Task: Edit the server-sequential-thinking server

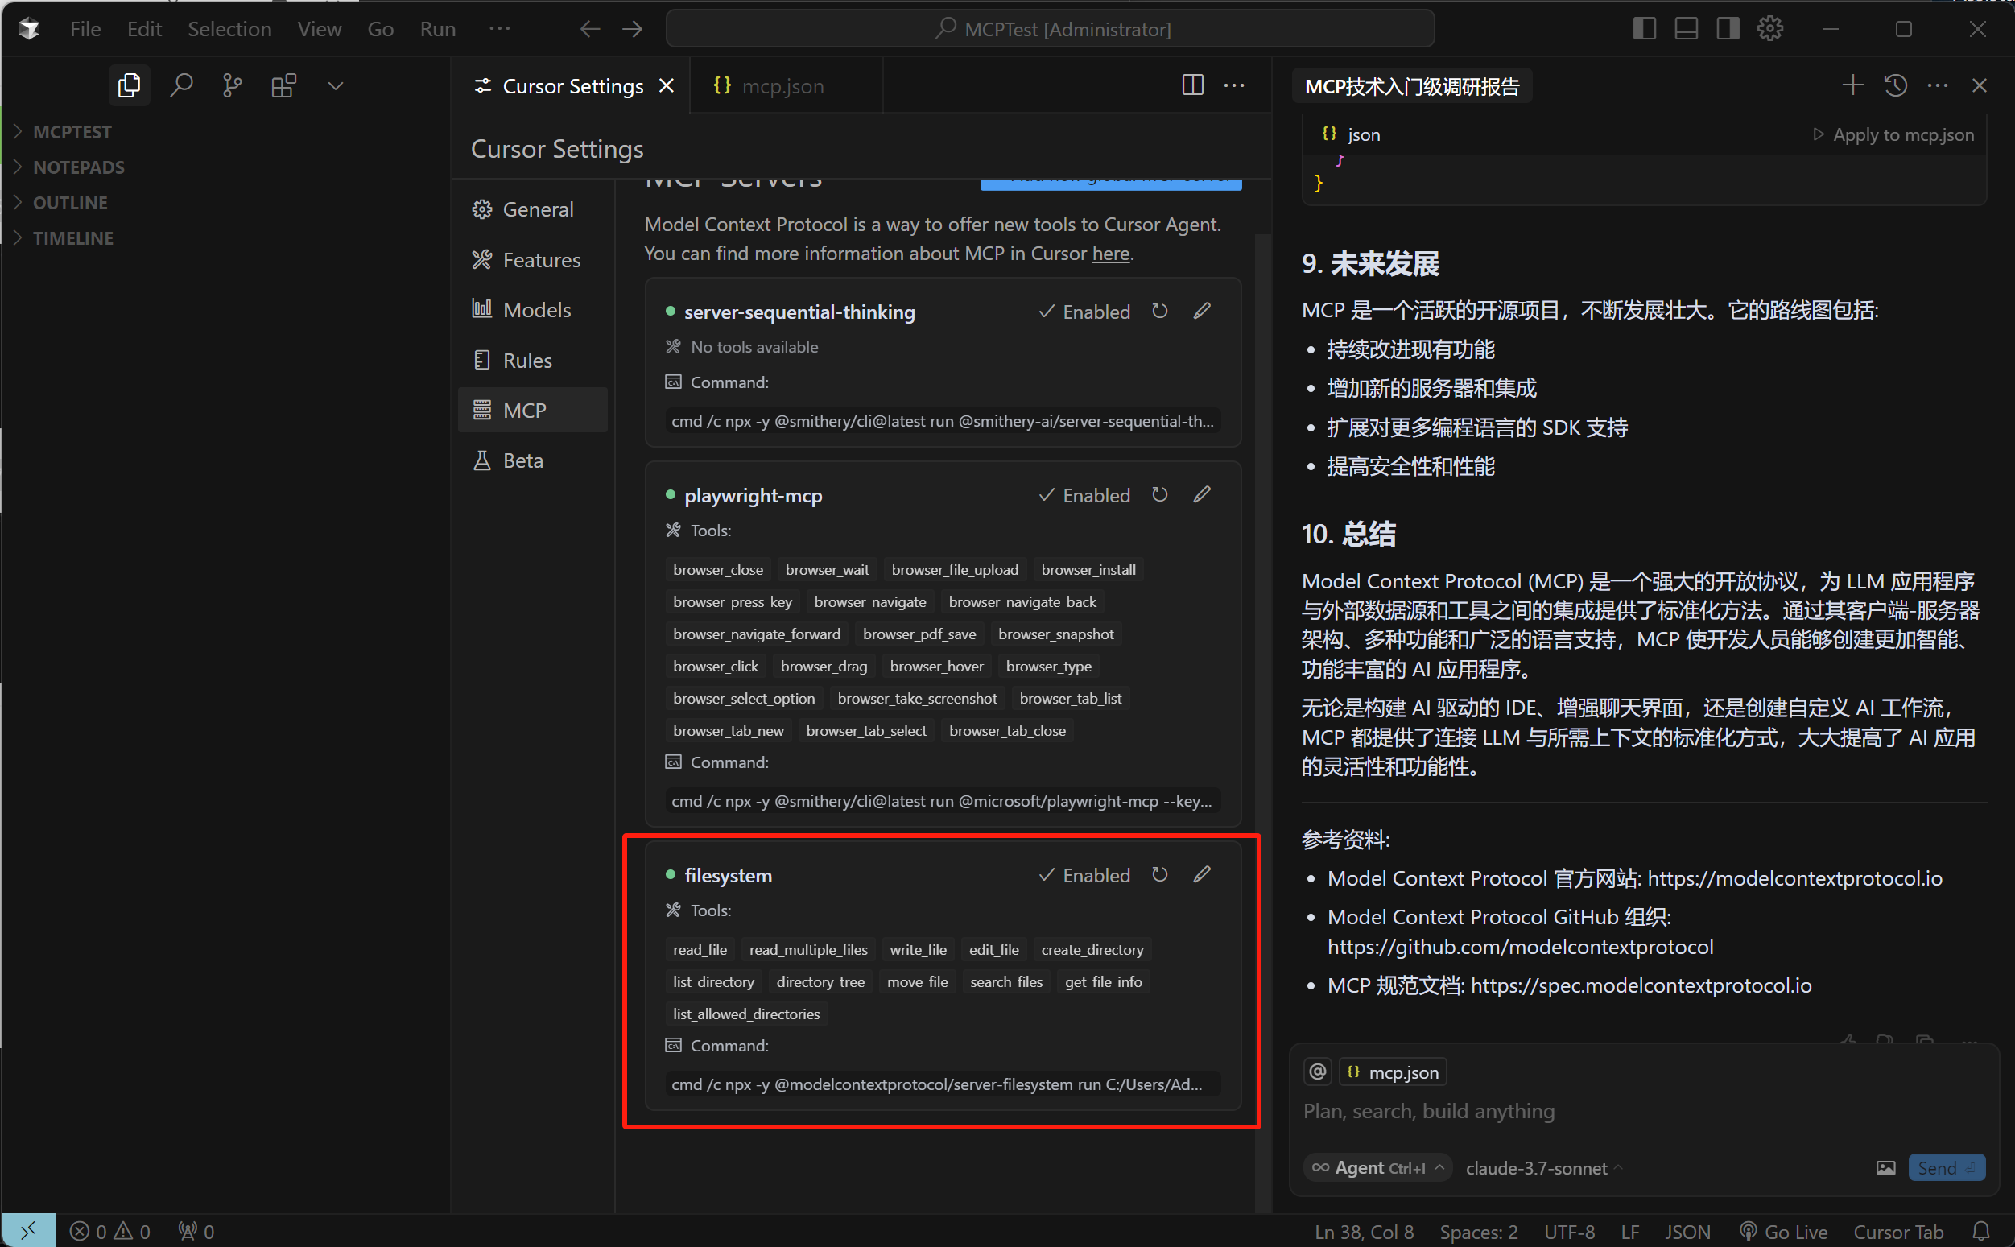Action: point(1202,311)
